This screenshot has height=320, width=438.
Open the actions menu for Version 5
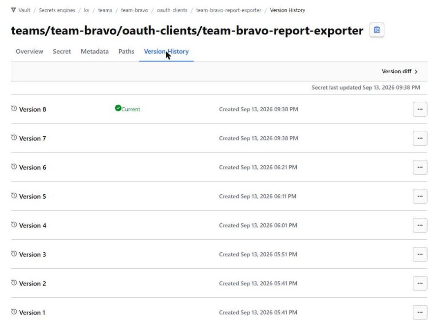420,196
